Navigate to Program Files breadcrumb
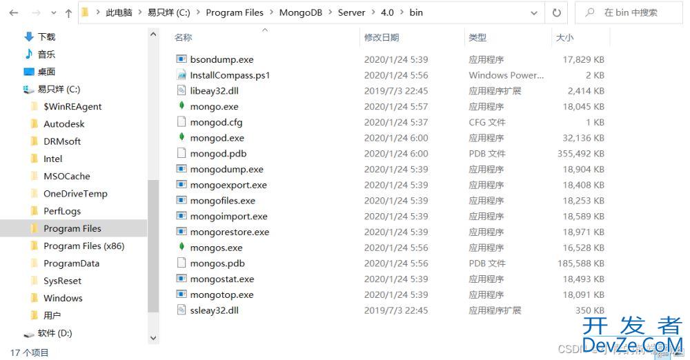 (235, 12)
